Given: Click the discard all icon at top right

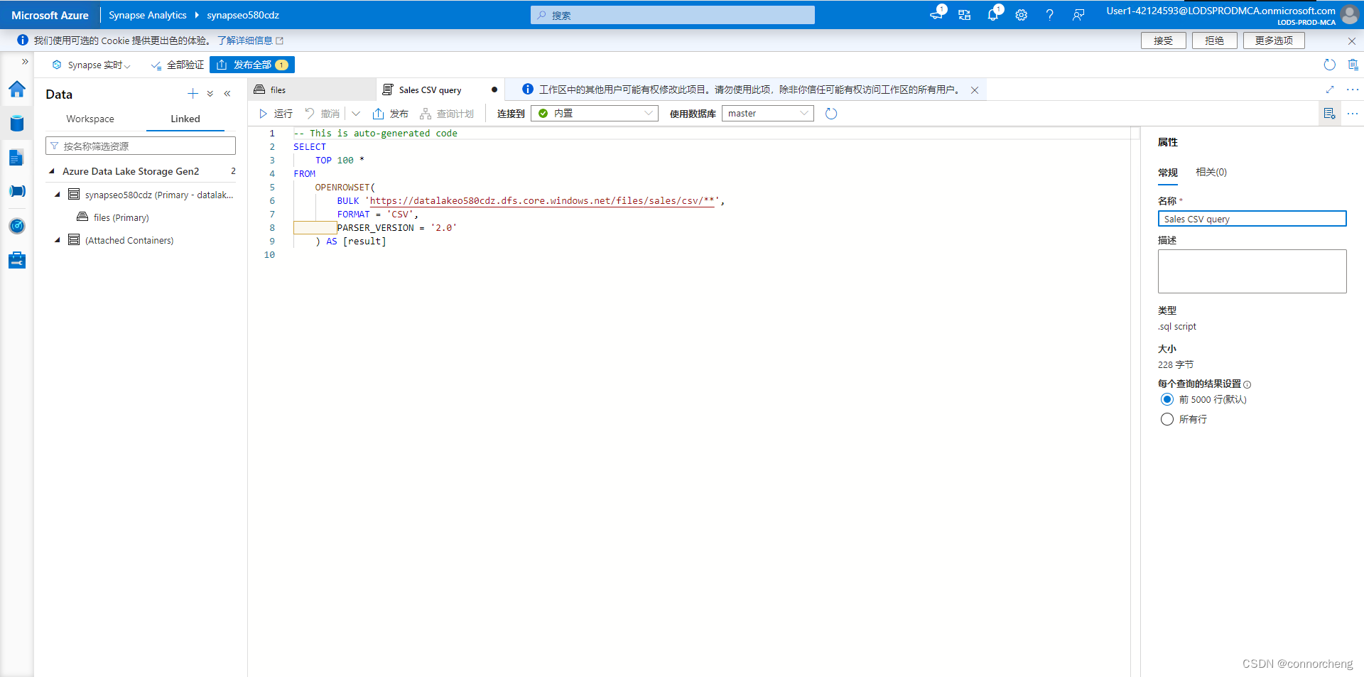Looking at the screenshot, I should click(x=1353, y=65).
